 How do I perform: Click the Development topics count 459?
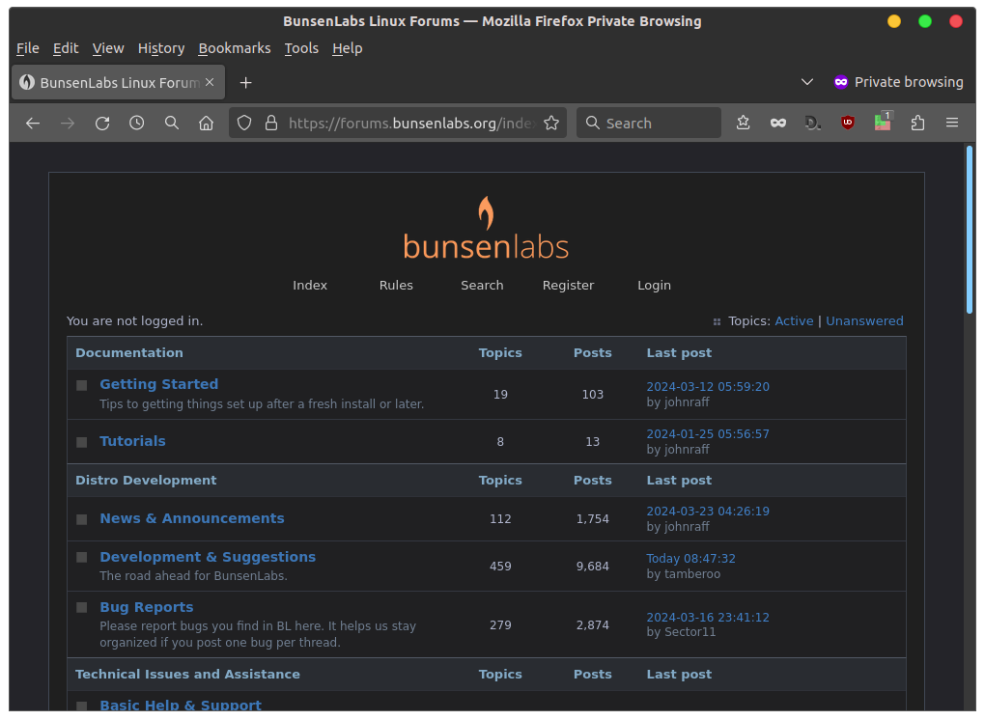(x=500, y=567)
